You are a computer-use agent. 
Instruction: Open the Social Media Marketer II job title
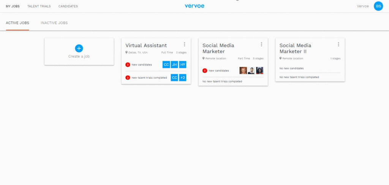click(295, 48)
